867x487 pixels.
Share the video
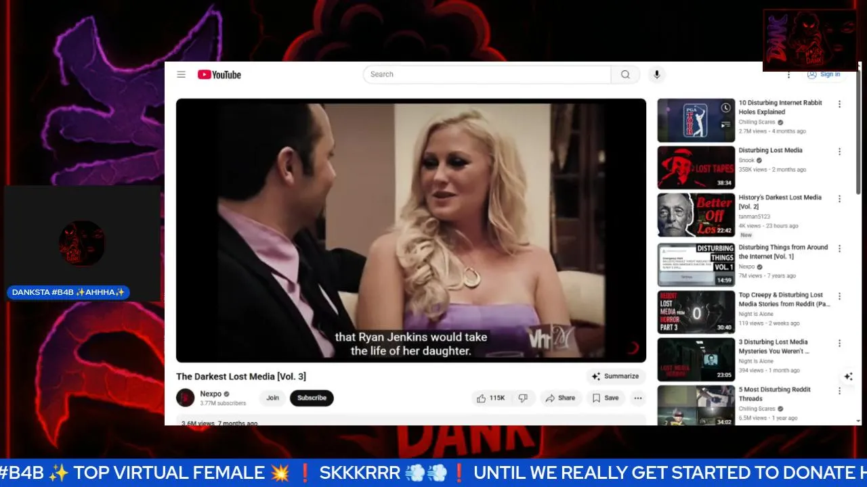(560, 398)
